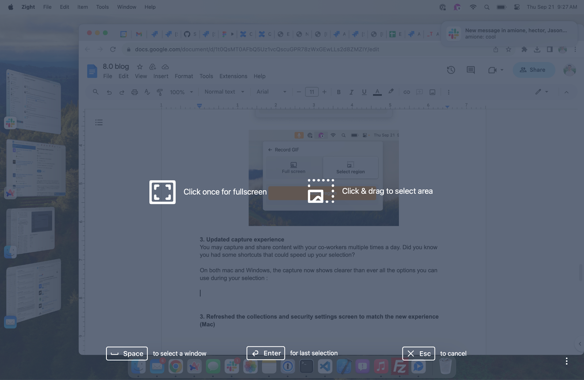Click the Slack new message notification
The image size is (584, 380).
click(509, 34)
